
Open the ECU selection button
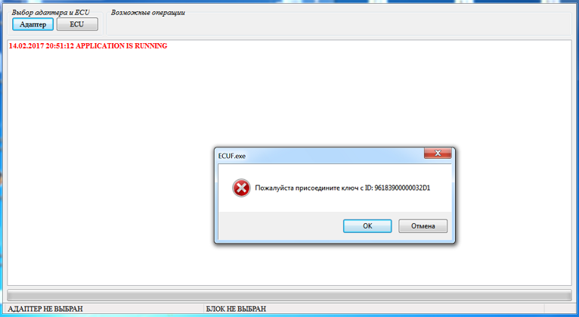tap(77, 24)
